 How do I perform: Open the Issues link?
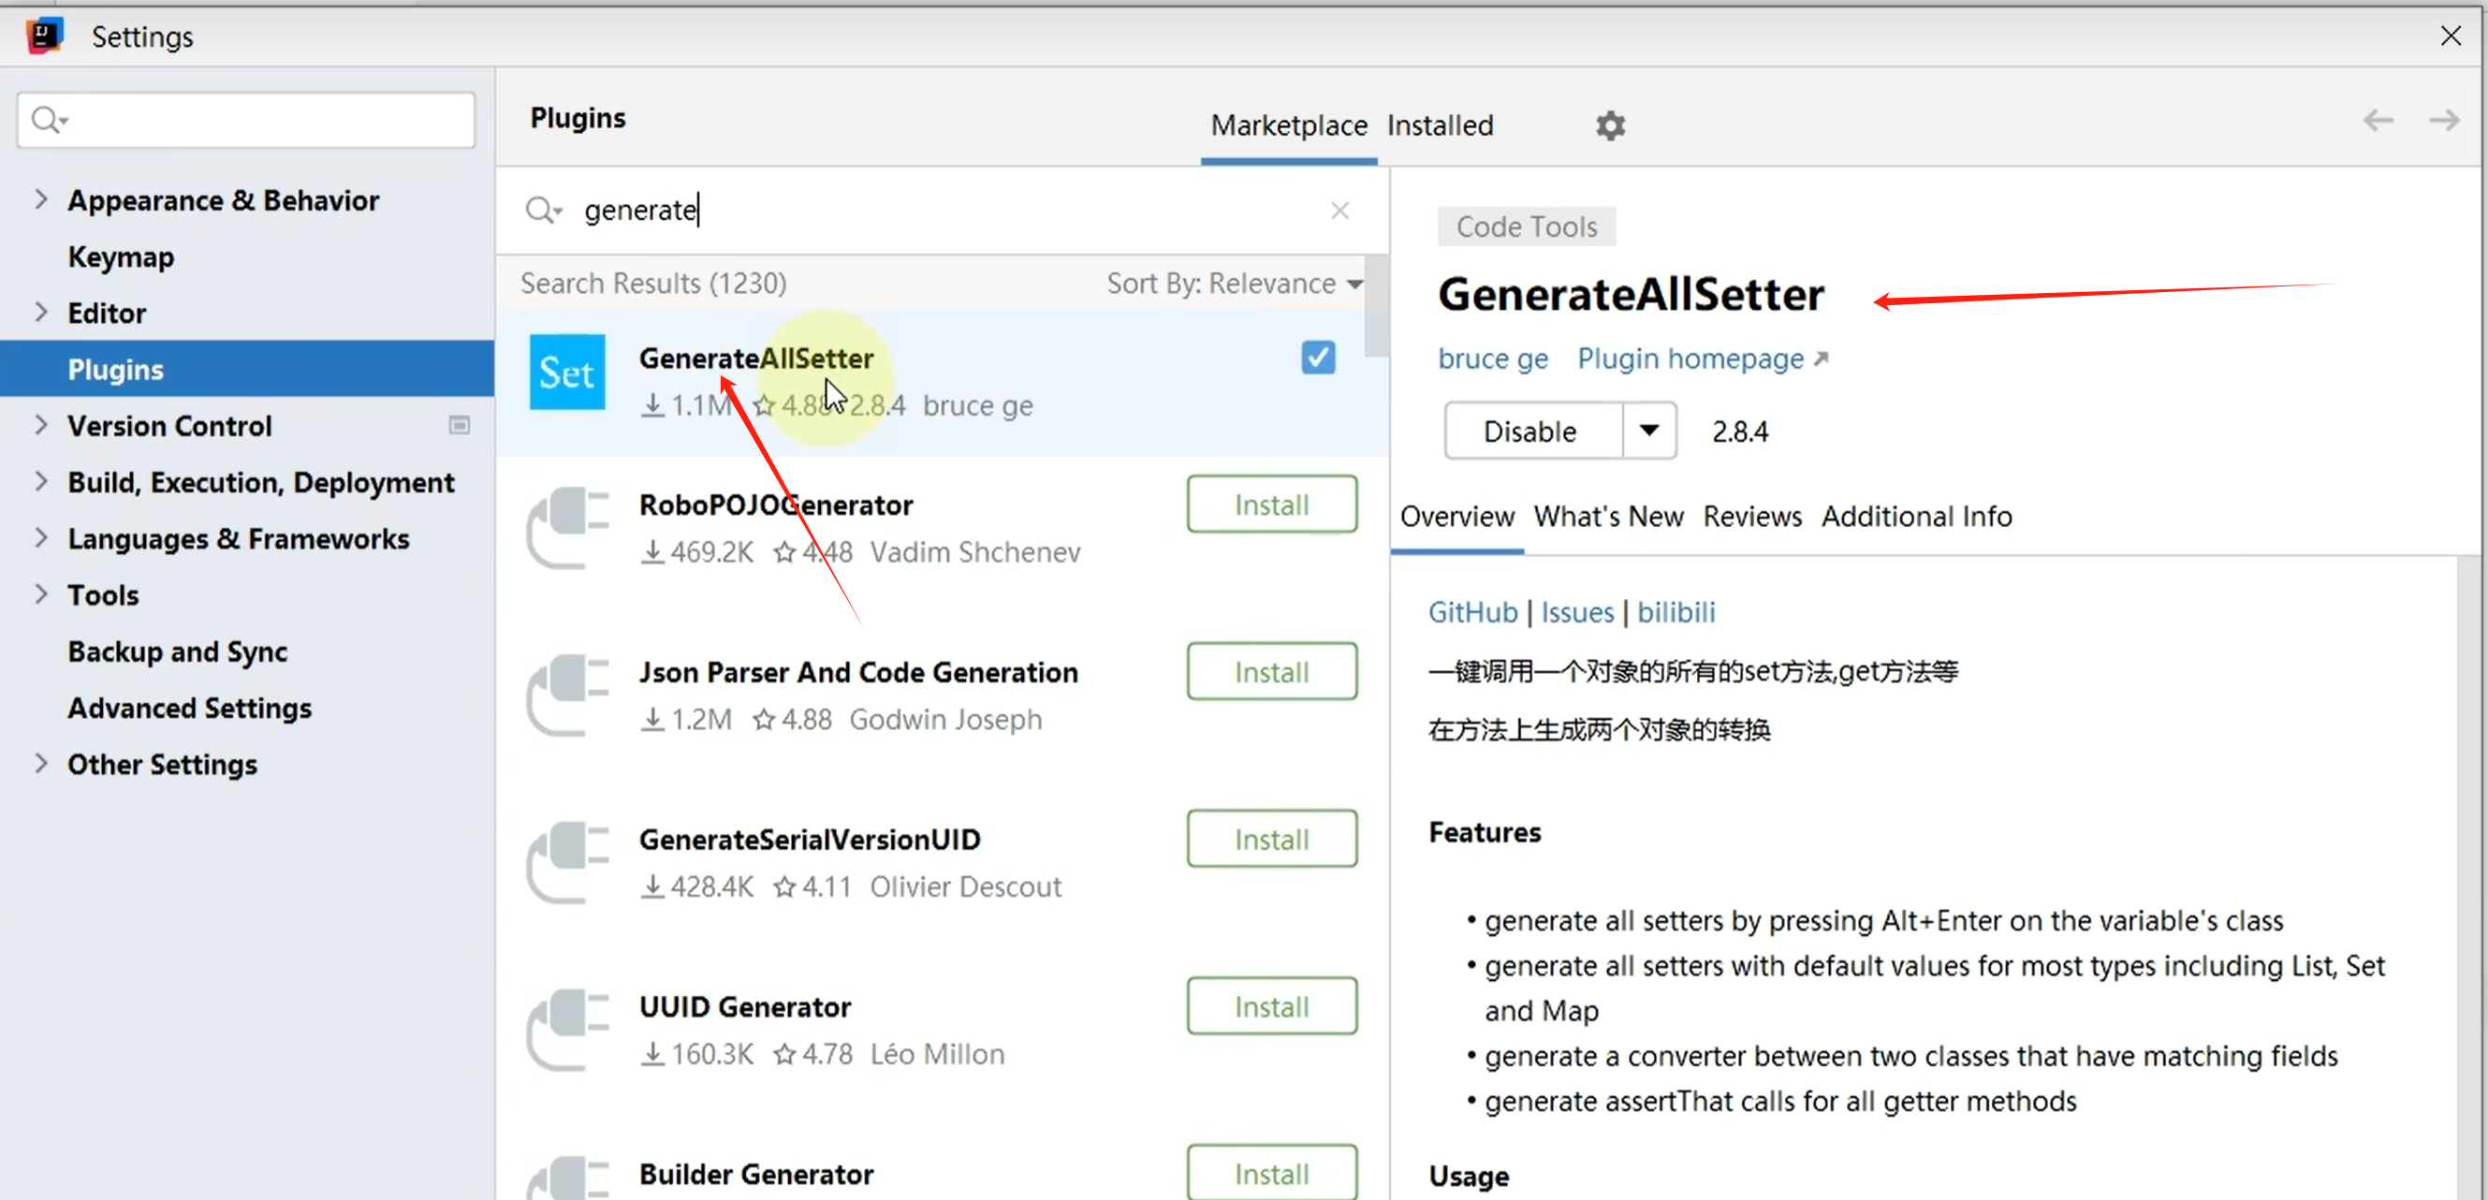[1576, 612]
